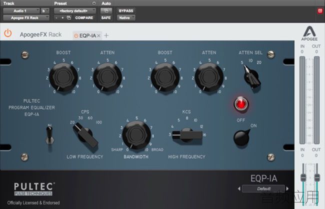Open the plugin automation enable icon
Screen dimensions: 325x209
click(106, 11)
